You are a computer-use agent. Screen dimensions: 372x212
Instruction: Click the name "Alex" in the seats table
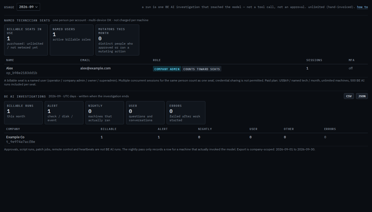(x=10, y=68)
